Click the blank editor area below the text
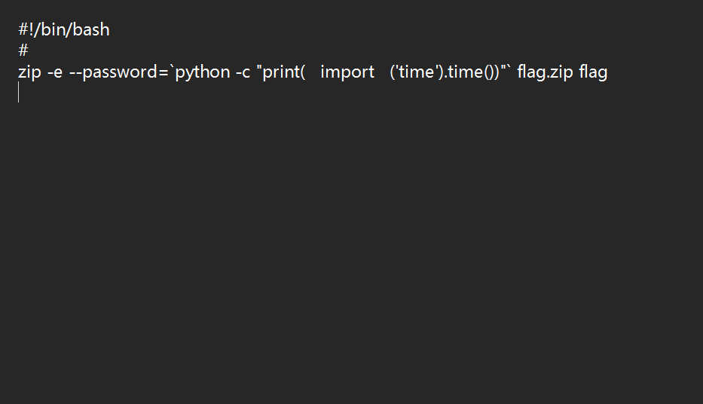 (x=351, y=249)
